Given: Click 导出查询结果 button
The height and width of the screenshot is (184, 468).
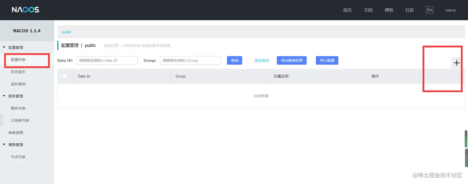Looking at the screenshot, I should point(292,60).
